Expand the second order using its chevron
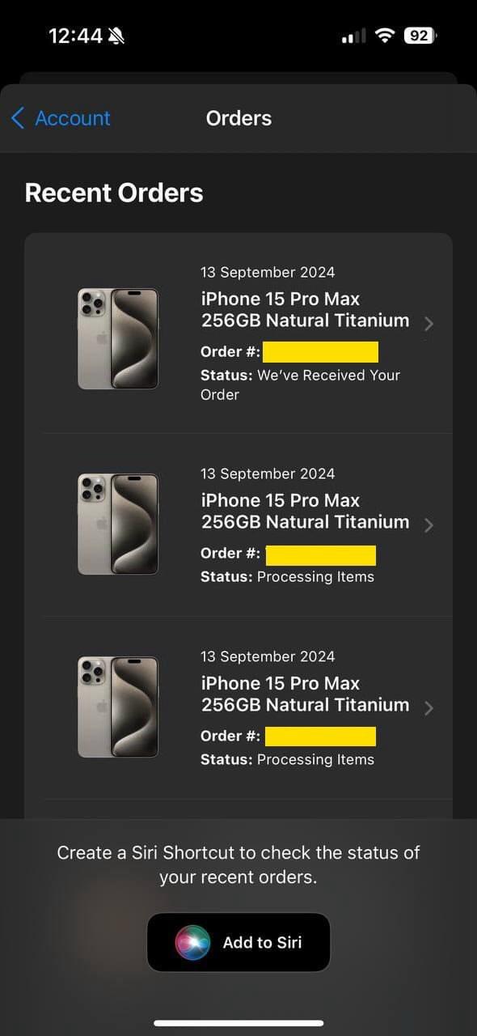Screen dimensions: 477x1036 click(x=429, y=525)
